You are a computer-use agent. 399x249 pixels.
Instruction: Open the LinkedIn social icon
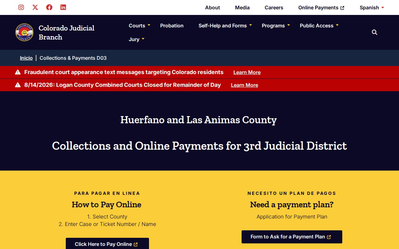tap(63, 7)
